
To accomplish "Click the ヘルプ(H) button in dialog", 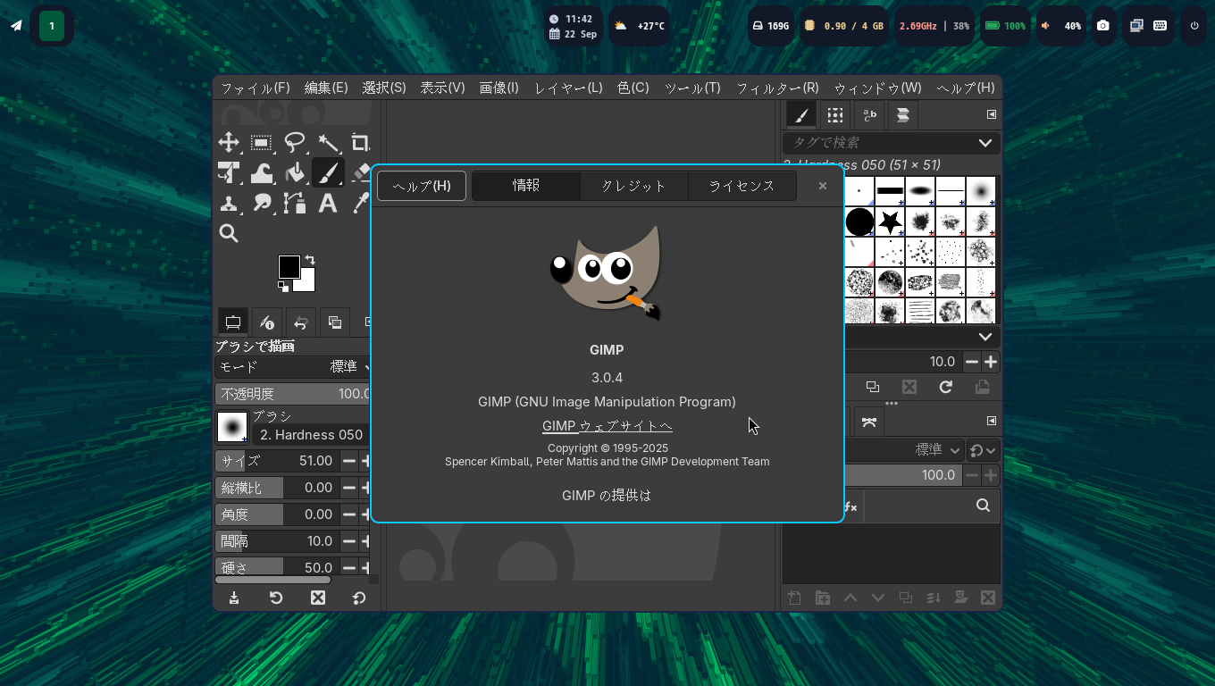I will [x=422, y=186].
